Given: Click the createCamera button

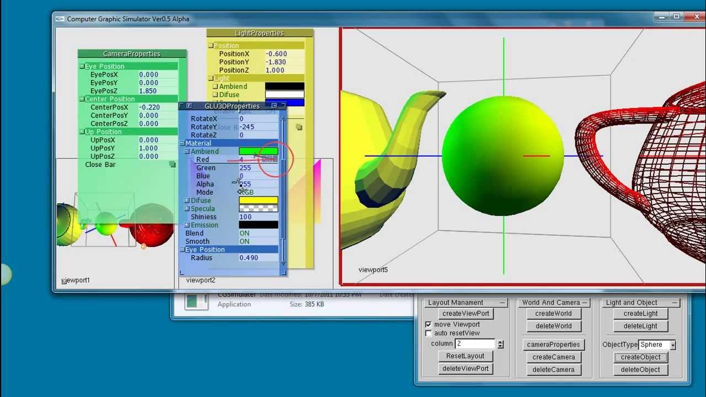Looking at the screenshot, I should tap(553, 357).
